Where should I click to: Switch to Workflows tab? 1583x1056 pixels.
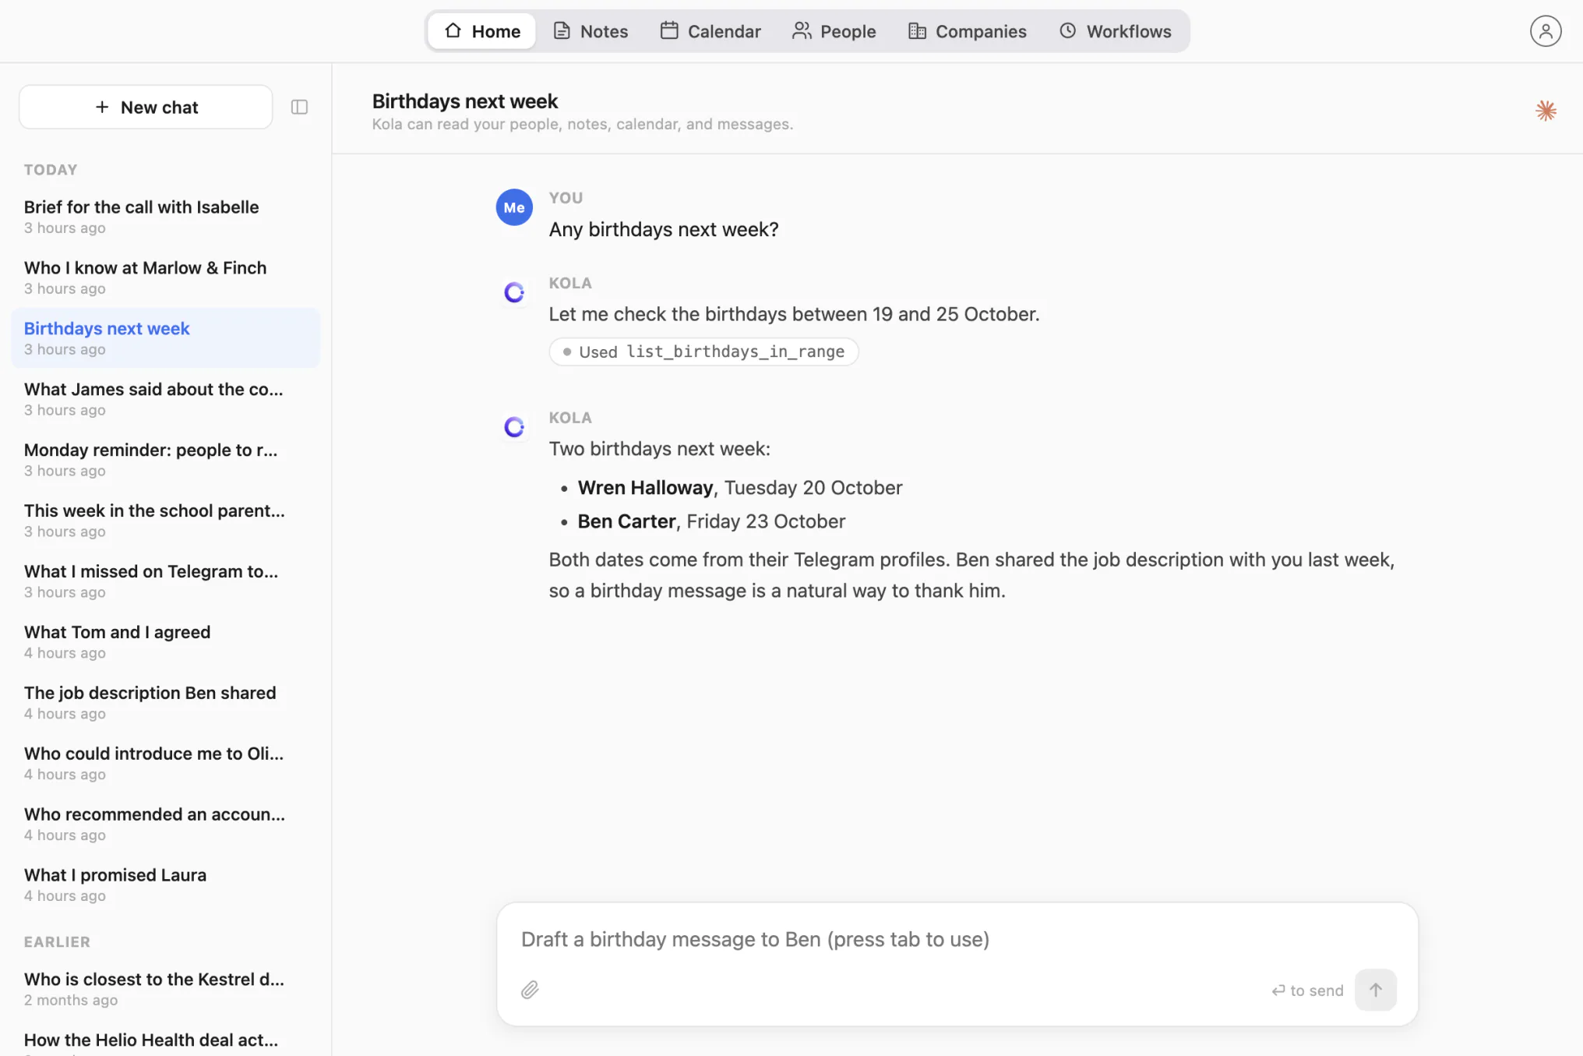1115,31
